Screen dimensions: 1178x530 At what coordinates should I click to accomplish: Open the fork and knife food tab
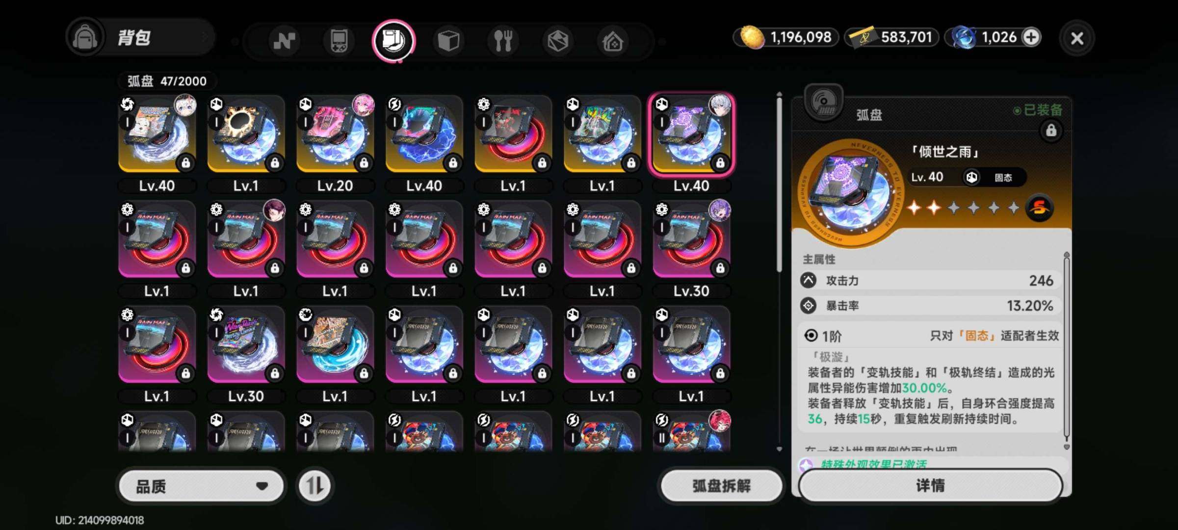(x=503, y=41)
